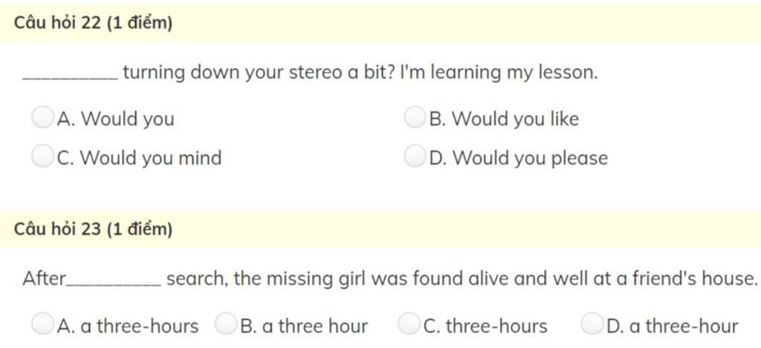Image resolution: width=761 pixels, height=348 pixels.
Task: Click the "Câu hỏi 22 (1 điểm)" header
Action: coord(94,24)
